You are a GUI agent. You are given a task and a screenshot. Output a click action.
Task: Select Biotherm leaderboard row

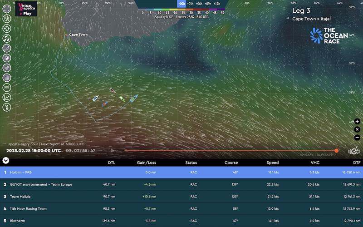pyautogui.click(x=181, y=221)
